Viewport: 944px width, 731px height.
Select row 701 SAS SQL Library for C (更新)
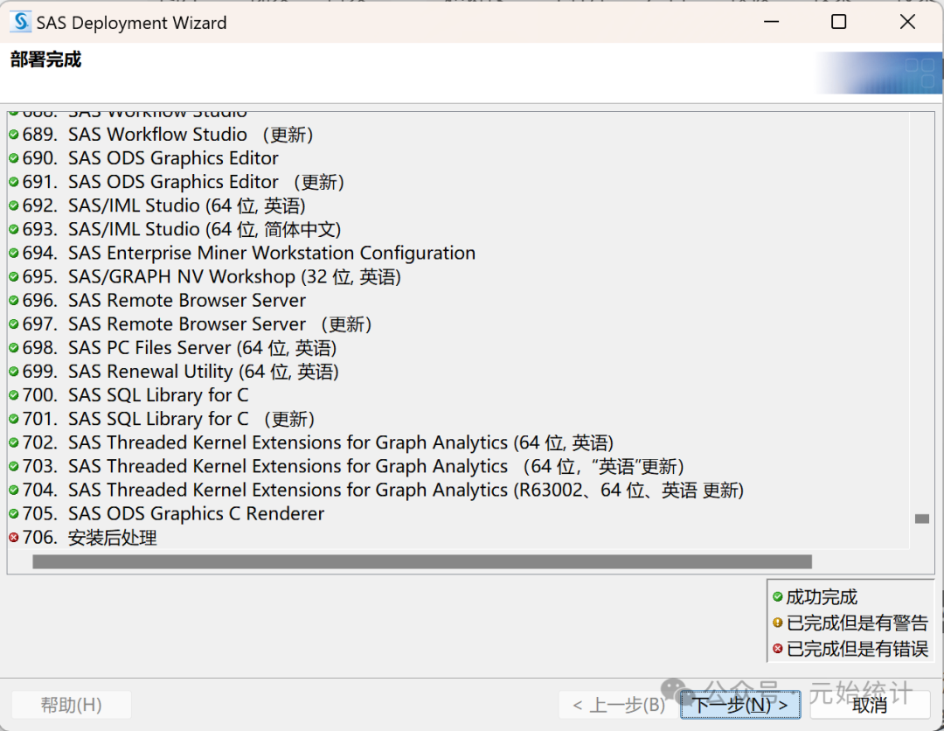tap(162, 419)
